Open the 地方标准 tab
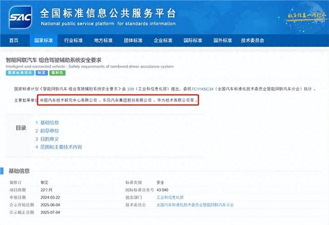Image resolution: width=329 pixels, height=225 pixels. pos(103,40)
